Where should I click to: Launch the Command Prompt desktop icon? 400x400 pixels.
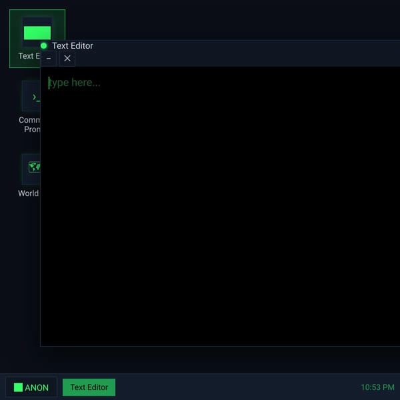[x=29, y=107]
